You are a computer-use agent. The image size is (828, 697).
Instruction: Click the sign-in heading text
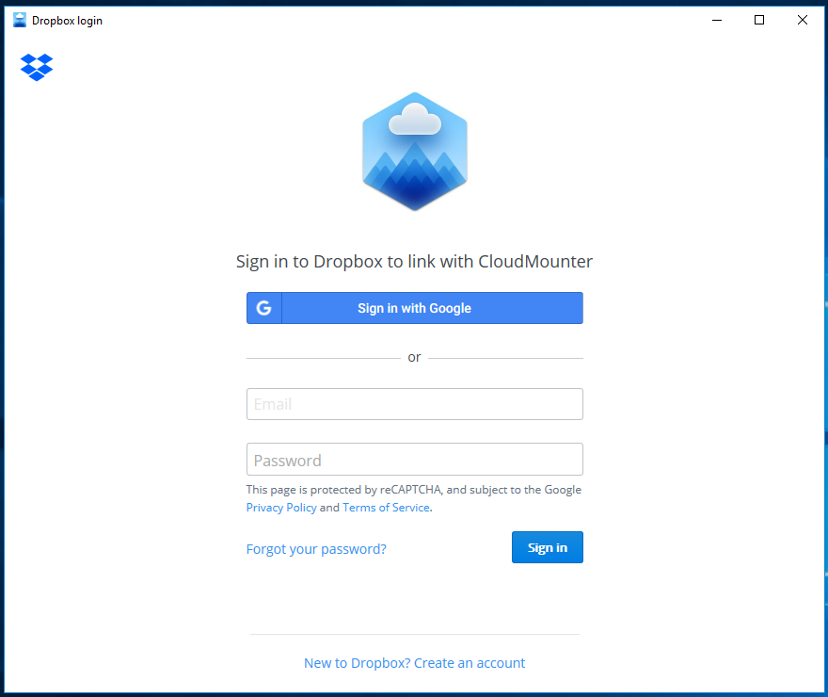pos(415,262)
